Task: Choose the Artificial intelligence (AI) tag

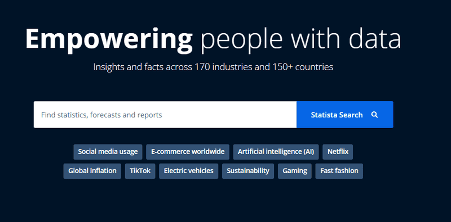Action: pos(276,152)
